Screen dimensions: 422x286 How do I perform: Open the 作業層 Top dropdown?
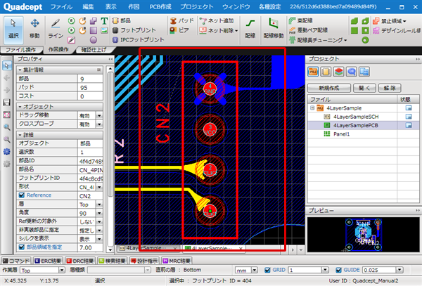click(62, 270)
